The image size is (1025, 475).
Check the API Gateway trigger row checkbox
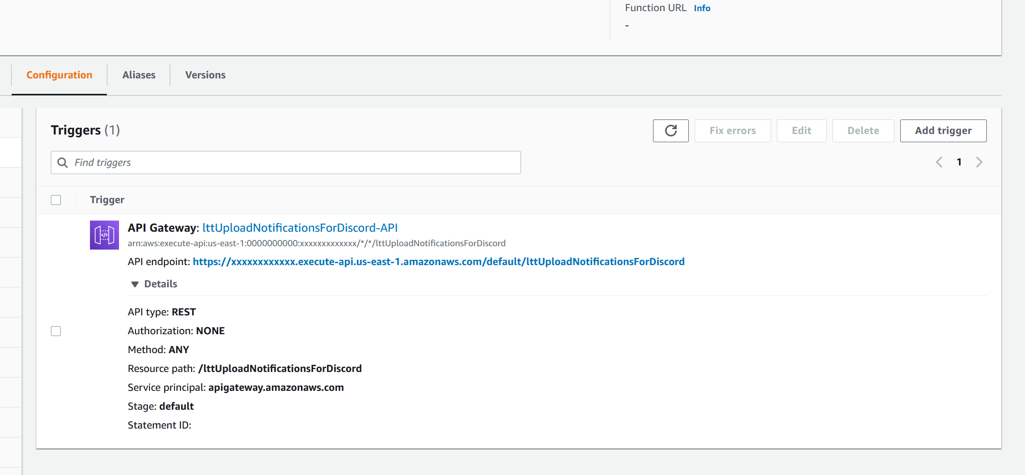tap(56, 331)
